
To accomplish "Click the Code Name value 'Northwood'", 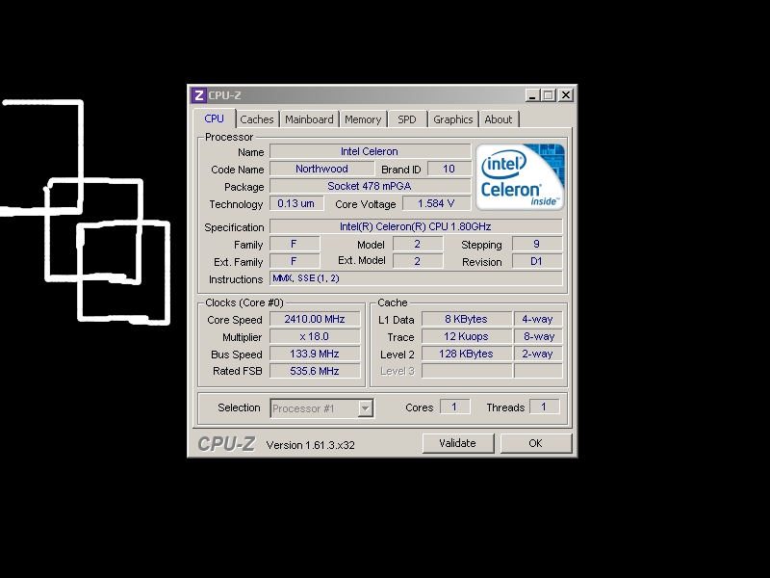I will click(x=321, y=169).
